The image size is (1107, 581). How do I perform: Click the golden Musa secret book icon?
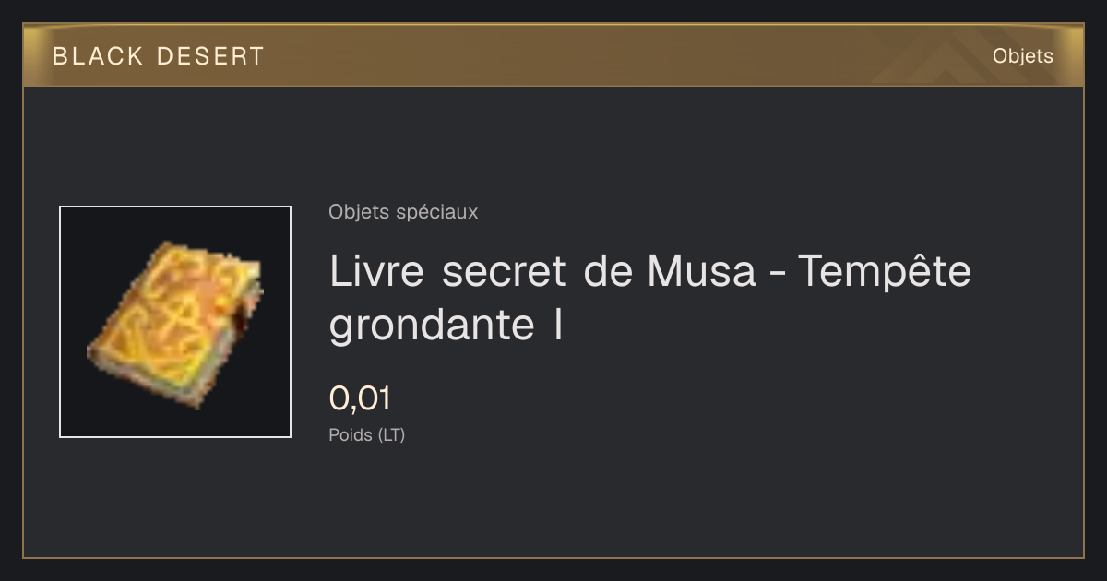pos(175,325)
